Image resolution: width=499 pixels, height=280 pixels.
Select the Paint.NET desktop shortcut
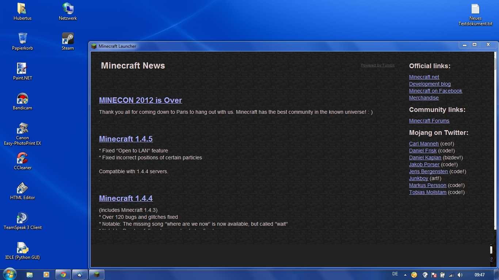tap(22, 71)
